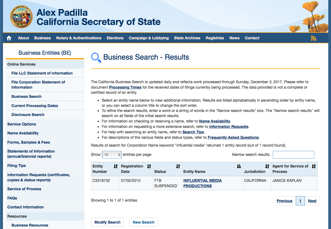Toggle Entity Name sort order icon
This screenshot has width=331, height=229.
coord(239,166)
